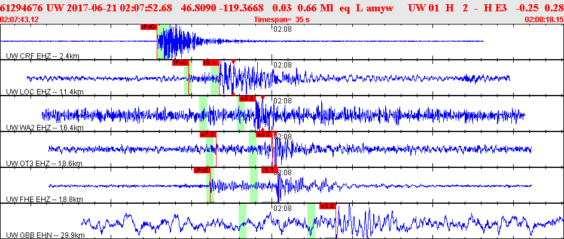
Task: Click the 02:08 time tick on WA2 trace
Action: point(282,101)
